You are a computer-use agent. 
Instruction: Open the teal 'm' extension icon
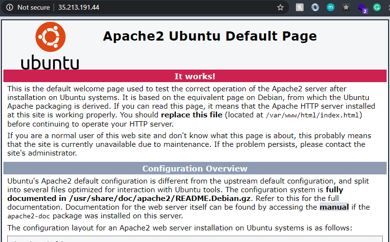point(331,7)
